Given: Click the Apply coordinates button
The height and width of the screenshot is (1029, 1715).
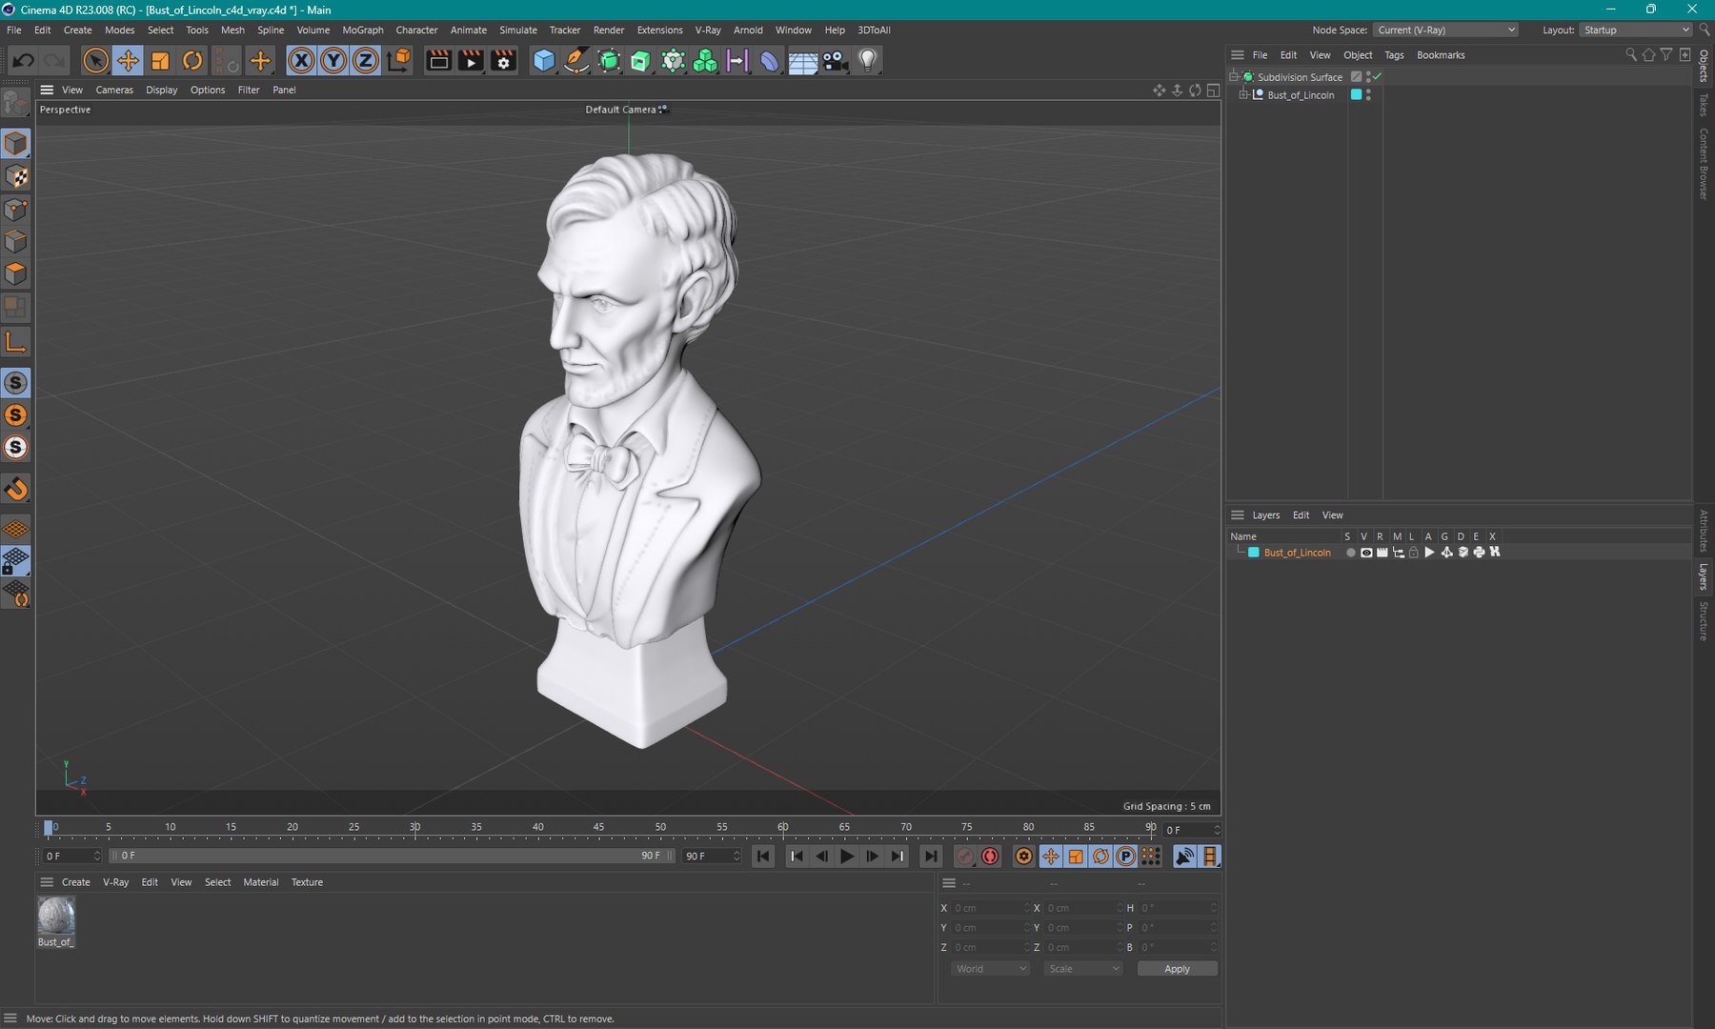Looking at the screenshot, I should click(x=1177, y=968).
